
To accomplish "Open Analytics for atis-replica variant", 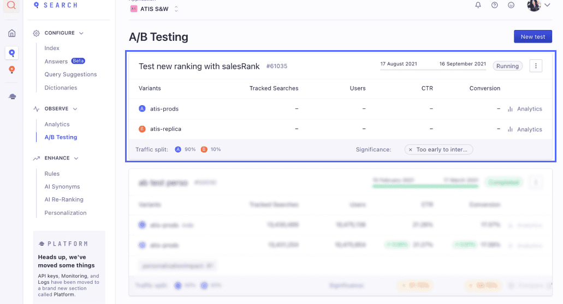I will [530, 129].
